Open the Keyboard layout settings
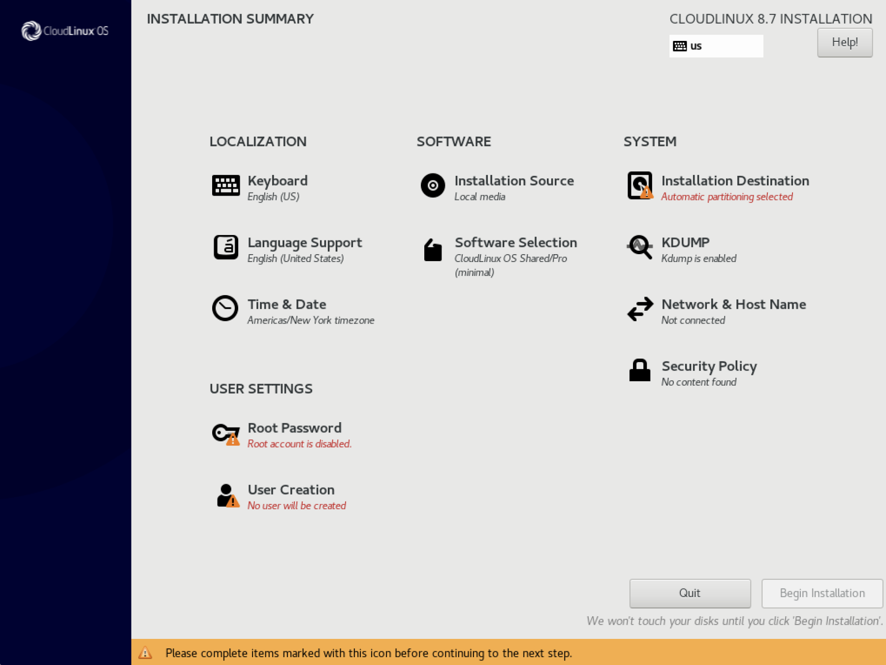This screenshot has height=665, width=886. point(278,180)
